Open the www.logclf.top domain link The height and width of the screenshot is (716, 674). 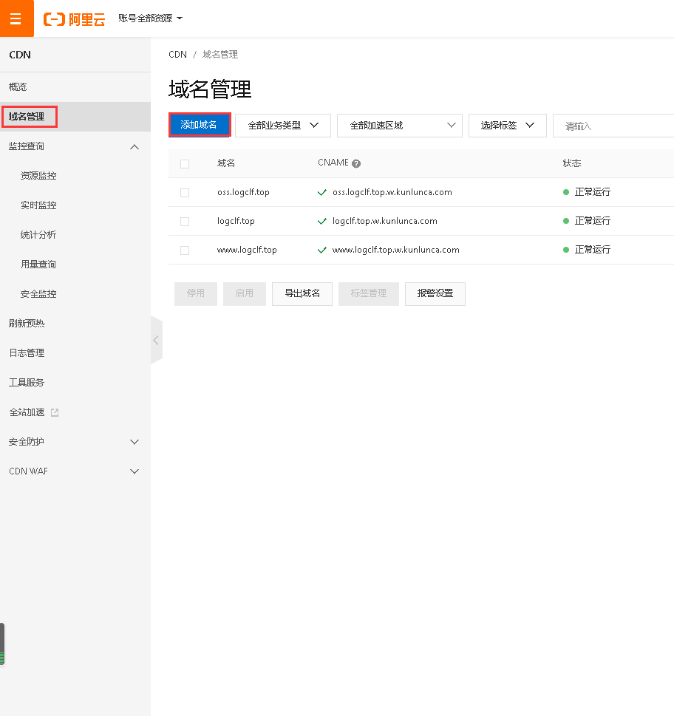[247, 250]
